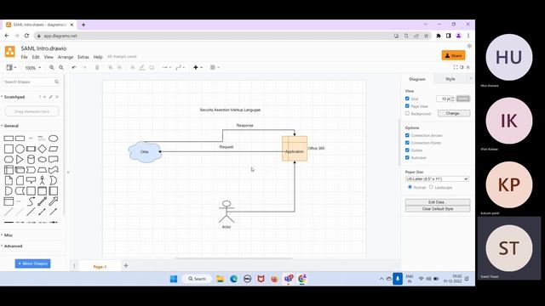Select the trapezoid shape in General library
545x306 pixels.
[42, 170]
